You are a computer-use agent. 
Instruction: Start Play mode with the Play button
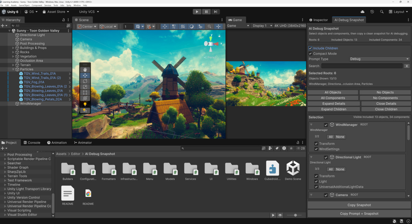click(197, 12)
